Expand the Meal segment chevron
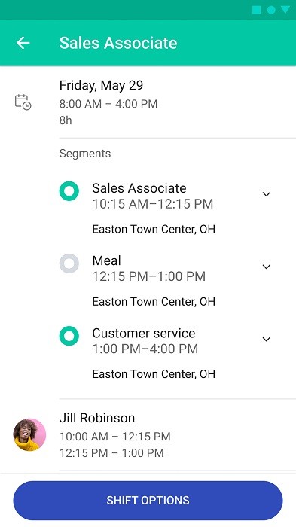 pos(267,267)
